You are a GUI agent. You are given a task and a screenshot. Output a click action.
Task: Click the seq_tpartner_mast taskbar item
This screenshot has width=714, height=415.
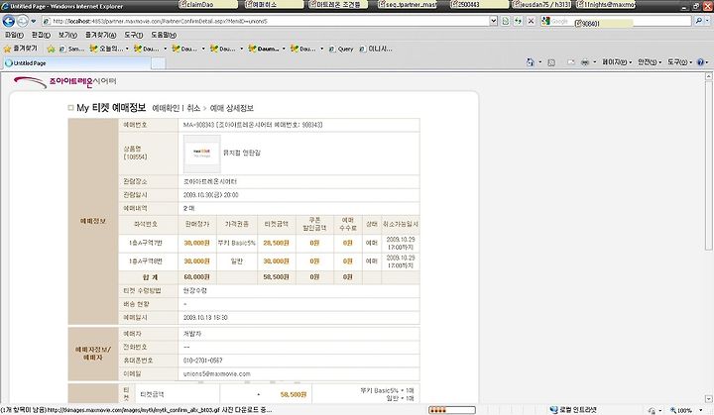(408, 5)
